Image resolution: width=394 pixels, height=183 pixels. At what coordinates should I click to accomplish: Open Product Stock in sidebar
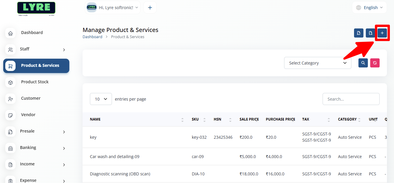pos(35,82)
